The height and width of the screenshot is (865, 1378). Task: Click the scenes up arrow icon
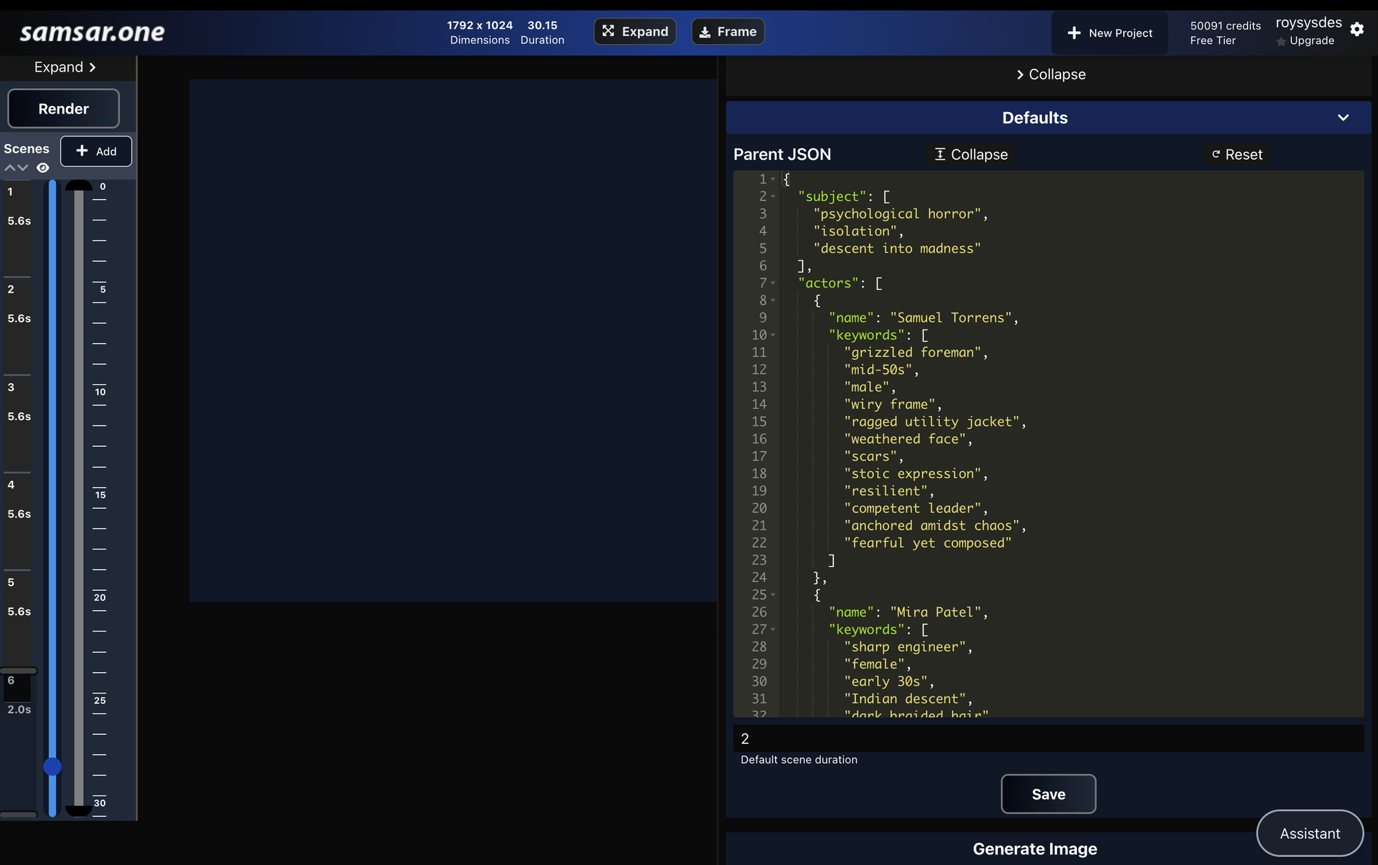10,168
